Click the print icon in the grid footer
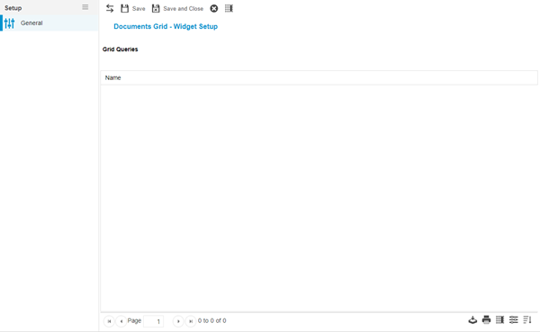Screen dimensions: 540x332 [x=486, y=320]
